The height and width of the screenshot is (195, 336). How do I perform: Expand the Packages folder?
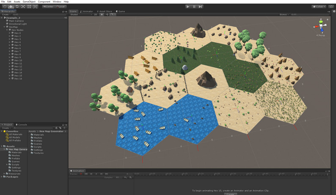pyautogui.click(x=2, y=177)
